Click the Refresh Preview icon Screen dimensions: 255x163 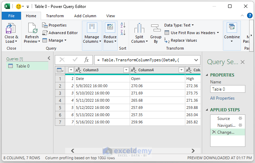33,28
